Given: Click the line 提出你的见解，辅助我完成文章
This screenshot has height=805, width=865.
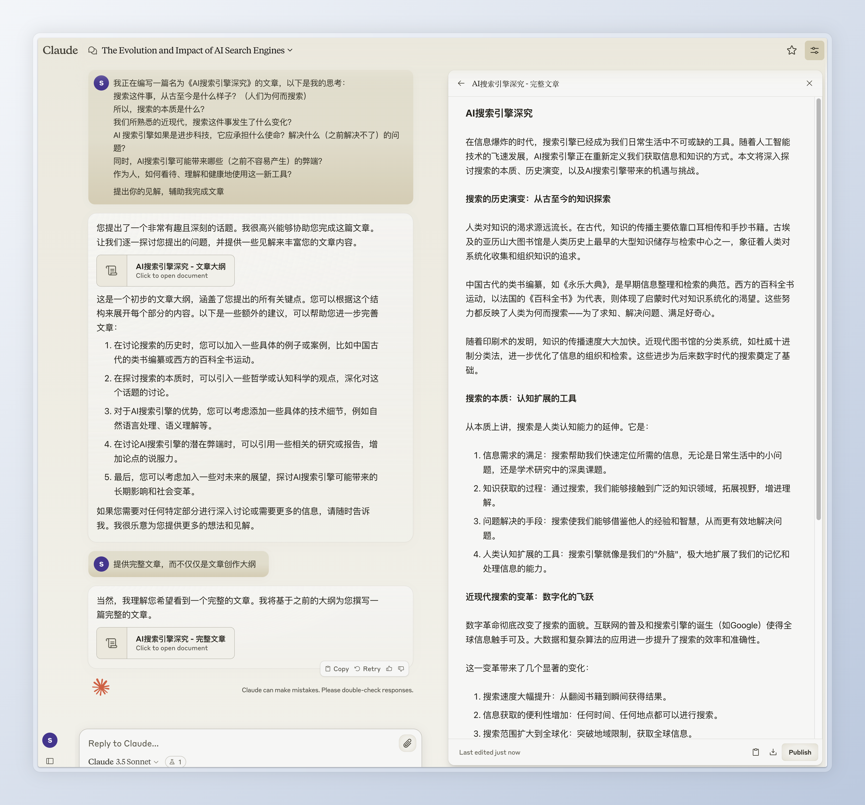Looking at the screenshot, I should (x=169, y=191).
